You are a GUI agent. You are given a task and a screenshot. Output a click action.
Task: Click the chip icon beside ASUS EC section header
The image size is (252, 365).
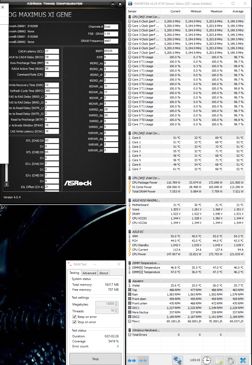point(130,232)
